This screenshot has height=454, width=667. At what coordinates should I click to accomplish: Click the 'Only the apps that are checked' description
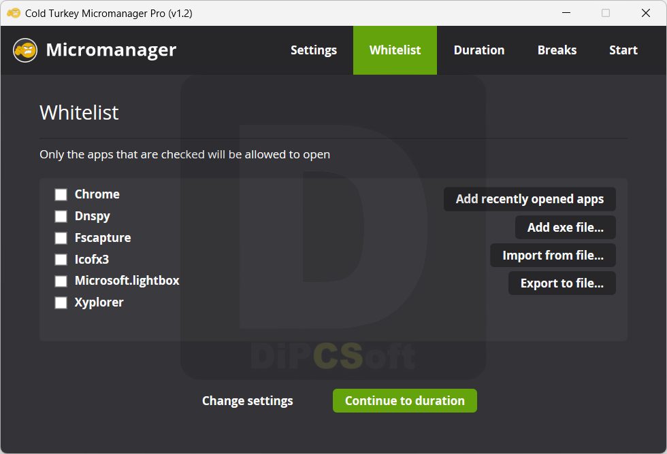coord(184,154)
